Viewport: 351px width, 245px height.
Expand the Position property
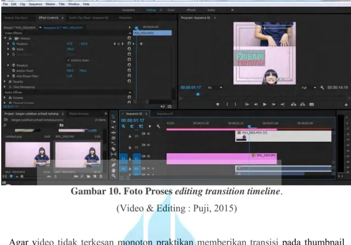[8, 43]
